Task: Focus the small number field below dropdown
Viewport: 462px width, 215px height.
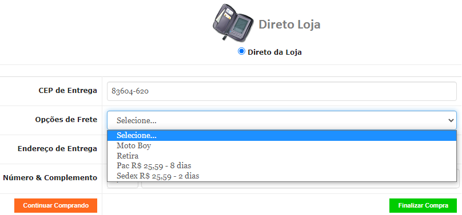Action: (122, 184)
